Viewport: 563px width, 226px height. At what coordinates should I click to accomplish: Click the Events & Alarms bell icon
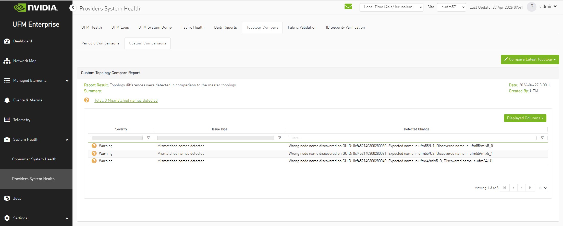point(7,100)
